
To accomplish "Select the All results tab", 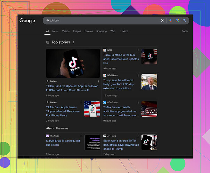I will click(x=47, y=31).
